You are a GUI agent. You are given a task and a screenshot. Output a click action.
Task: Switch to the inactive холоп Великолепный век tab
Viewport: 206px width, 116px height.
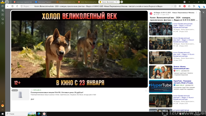[87, 2]
